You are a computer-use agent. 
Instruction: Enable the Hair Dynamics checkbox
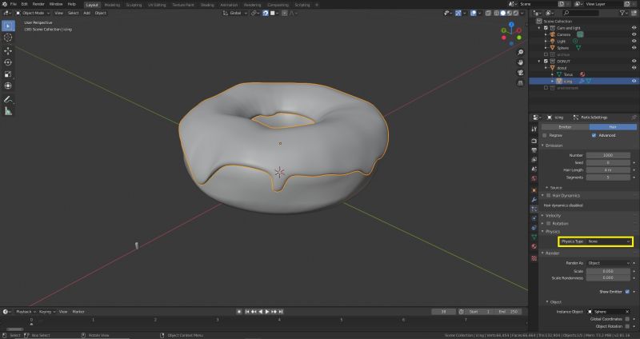tap(549, 196)
